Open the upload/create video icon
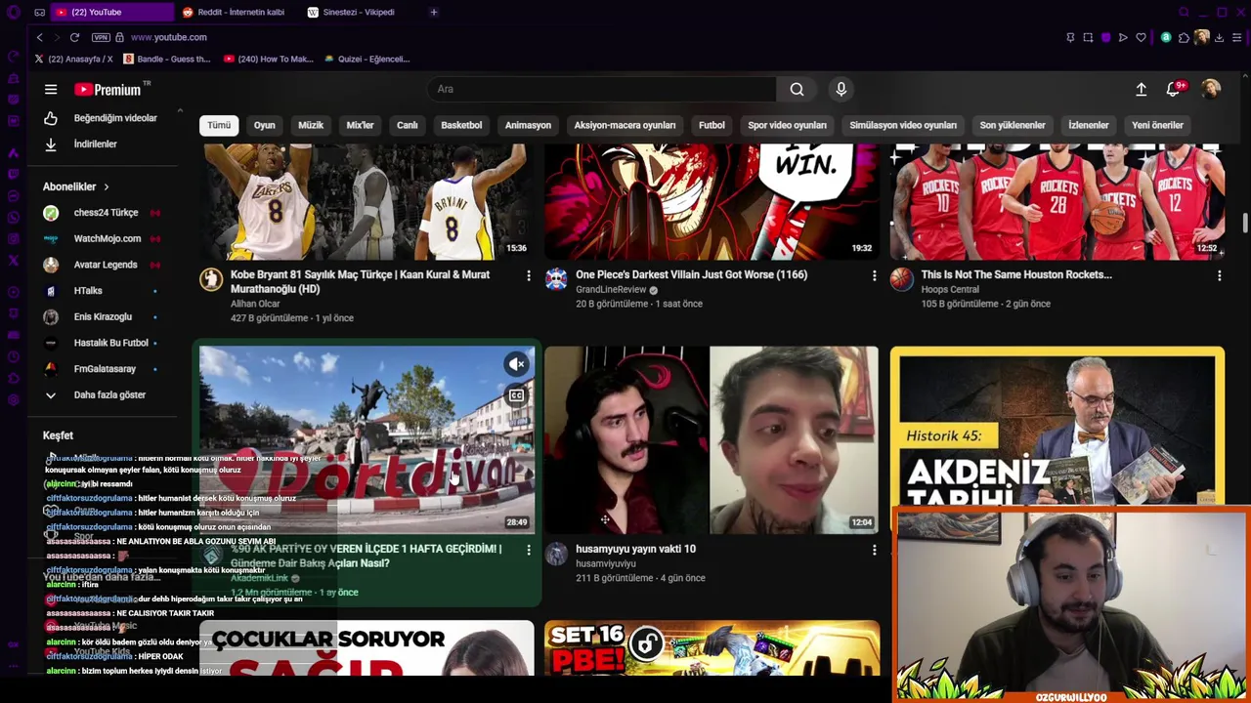The image size is (1251, 703). click(x=1141, y=89)
